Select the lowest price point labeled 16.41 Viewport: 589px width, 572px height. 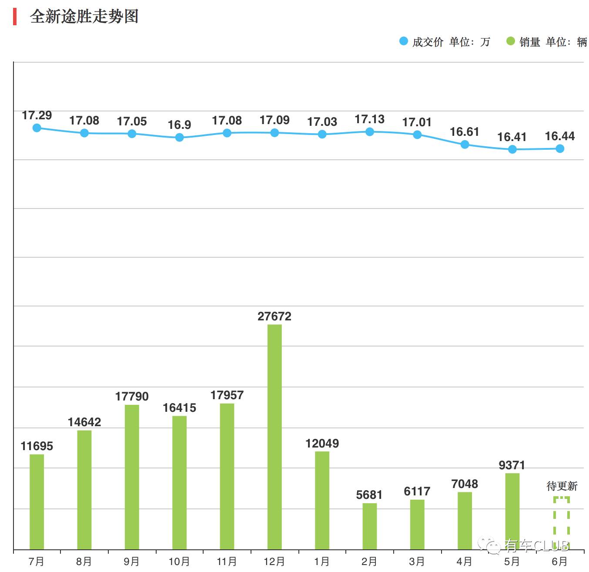tap(512, 149)
